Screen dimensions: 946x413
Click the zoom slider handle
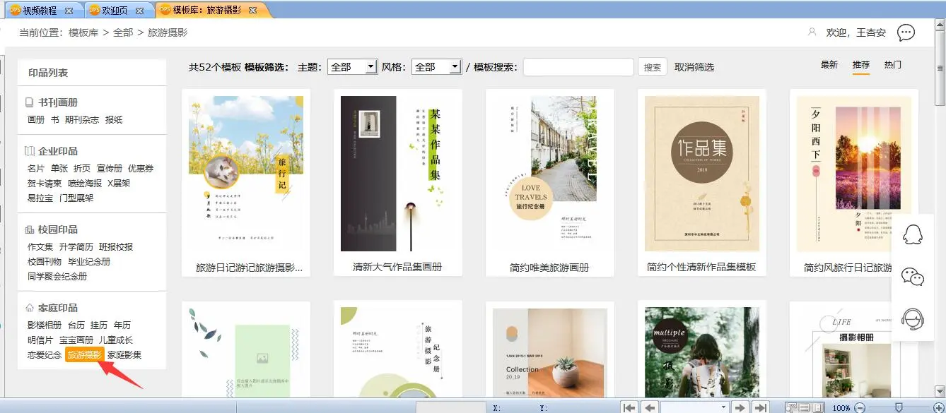point(899,407)
